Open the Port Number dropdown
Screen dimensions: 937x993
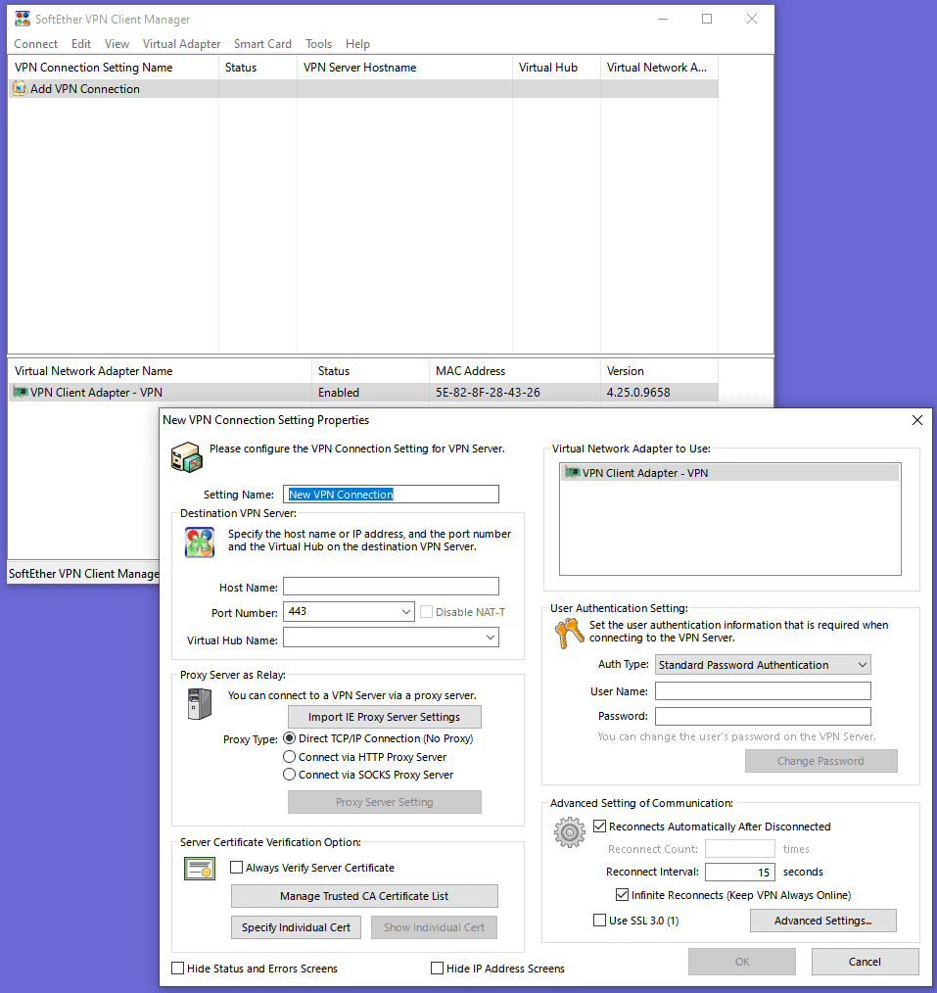405,612
